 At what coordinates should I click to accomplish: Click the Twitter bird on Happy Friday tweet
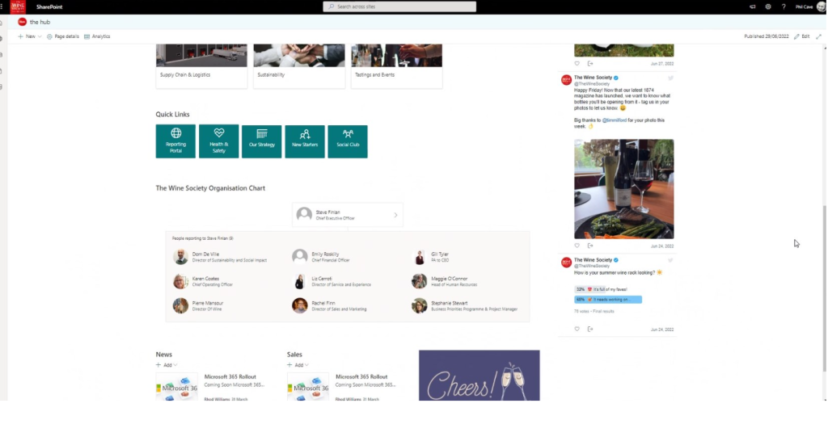coord(670,78)
